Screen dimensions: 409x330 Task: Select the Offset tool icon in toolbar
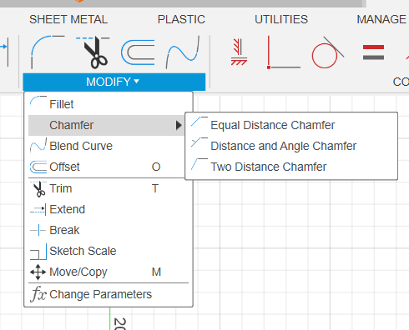point(138,52)
